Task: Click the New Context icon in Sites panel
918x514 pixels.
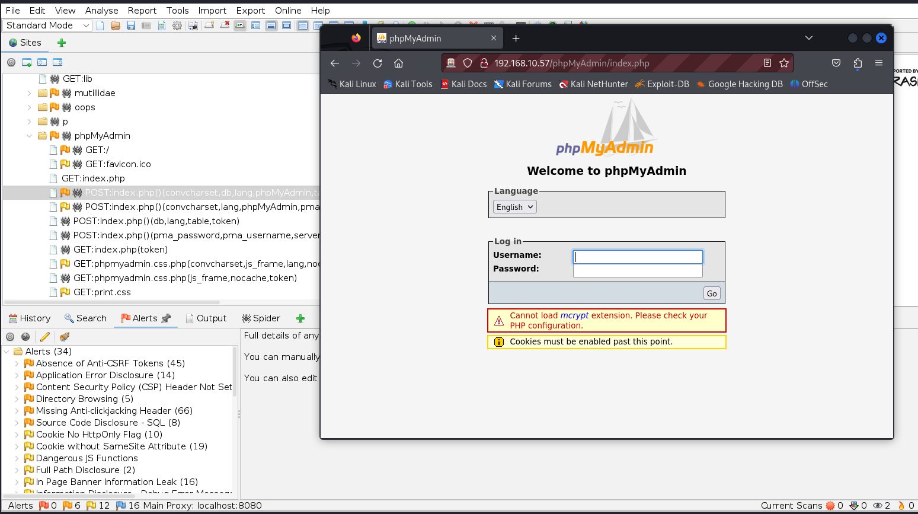Action: 27,62
